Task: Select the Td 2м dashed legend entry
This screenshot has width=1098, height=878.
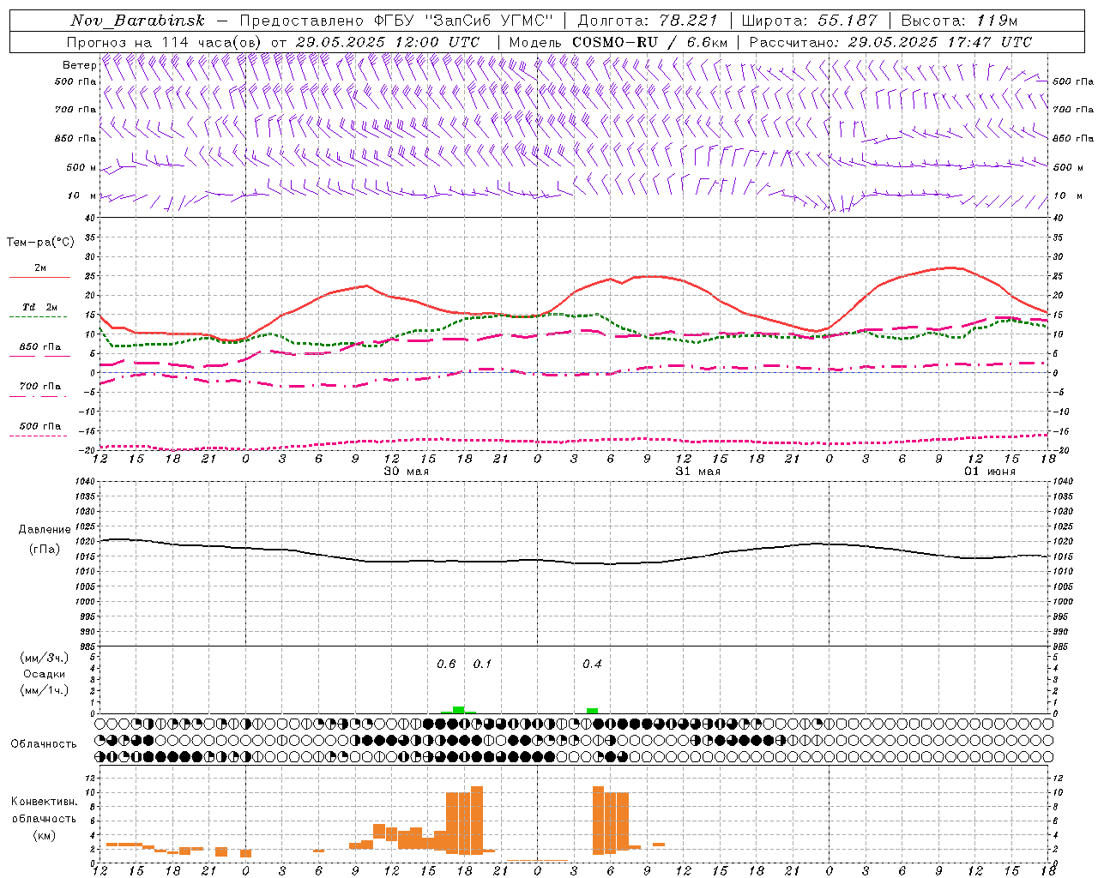Action: (x=39, y=311)
